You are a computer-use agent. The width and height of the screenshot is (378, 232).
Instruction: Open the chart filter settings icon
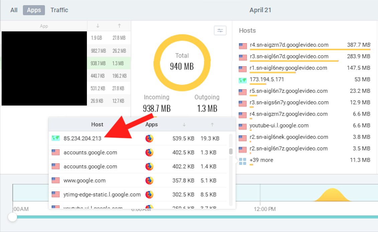click(x=220, y=30)
